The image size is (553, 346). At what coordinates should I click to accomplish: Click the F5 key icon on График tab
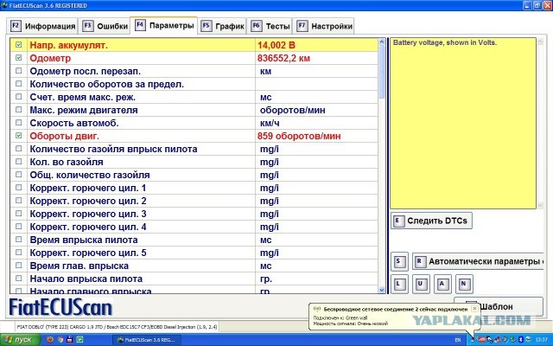pos(206,26)
